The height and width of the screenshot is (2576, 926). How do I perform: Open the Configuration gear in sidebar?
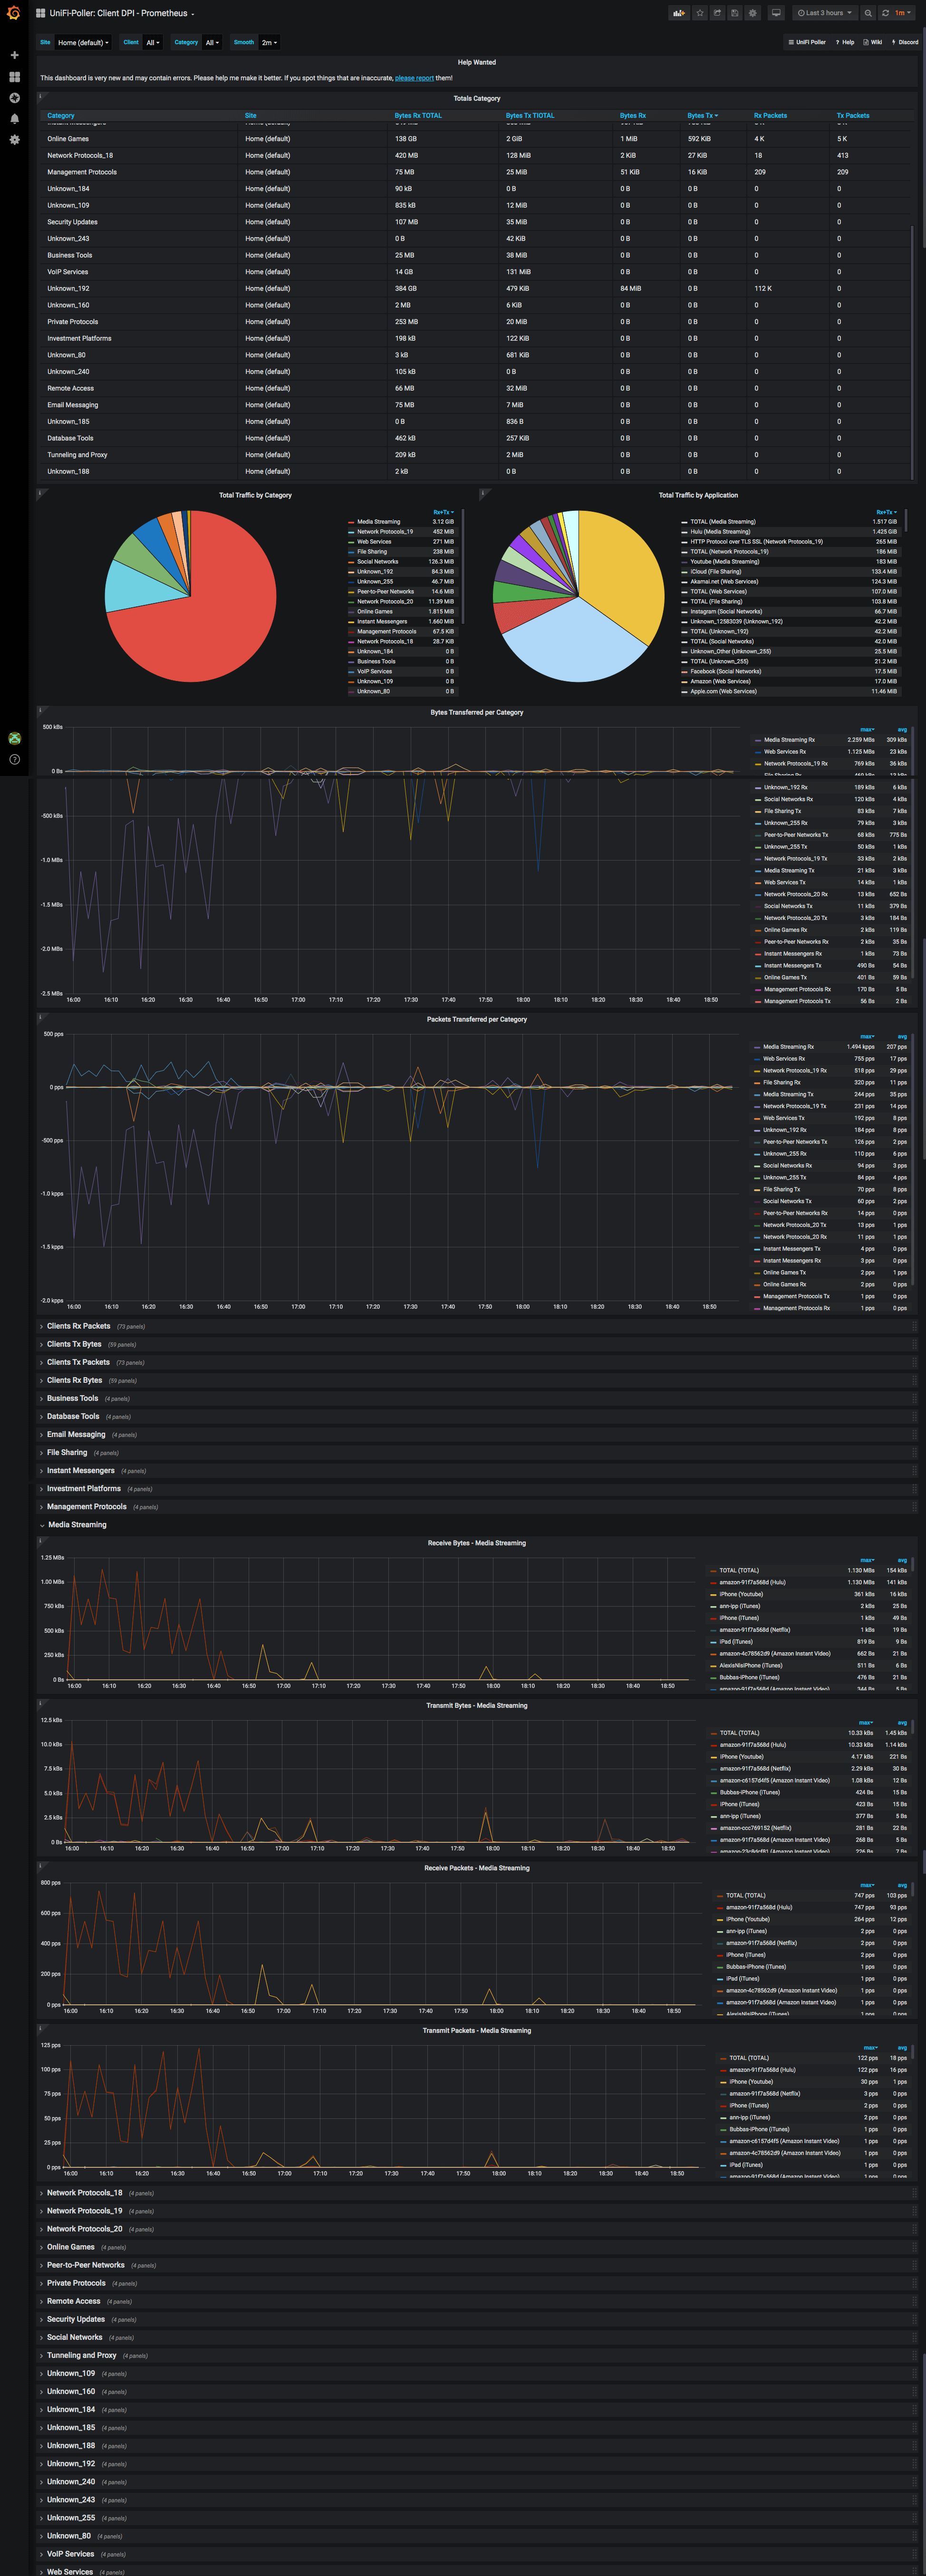click(x=14, y=140)
